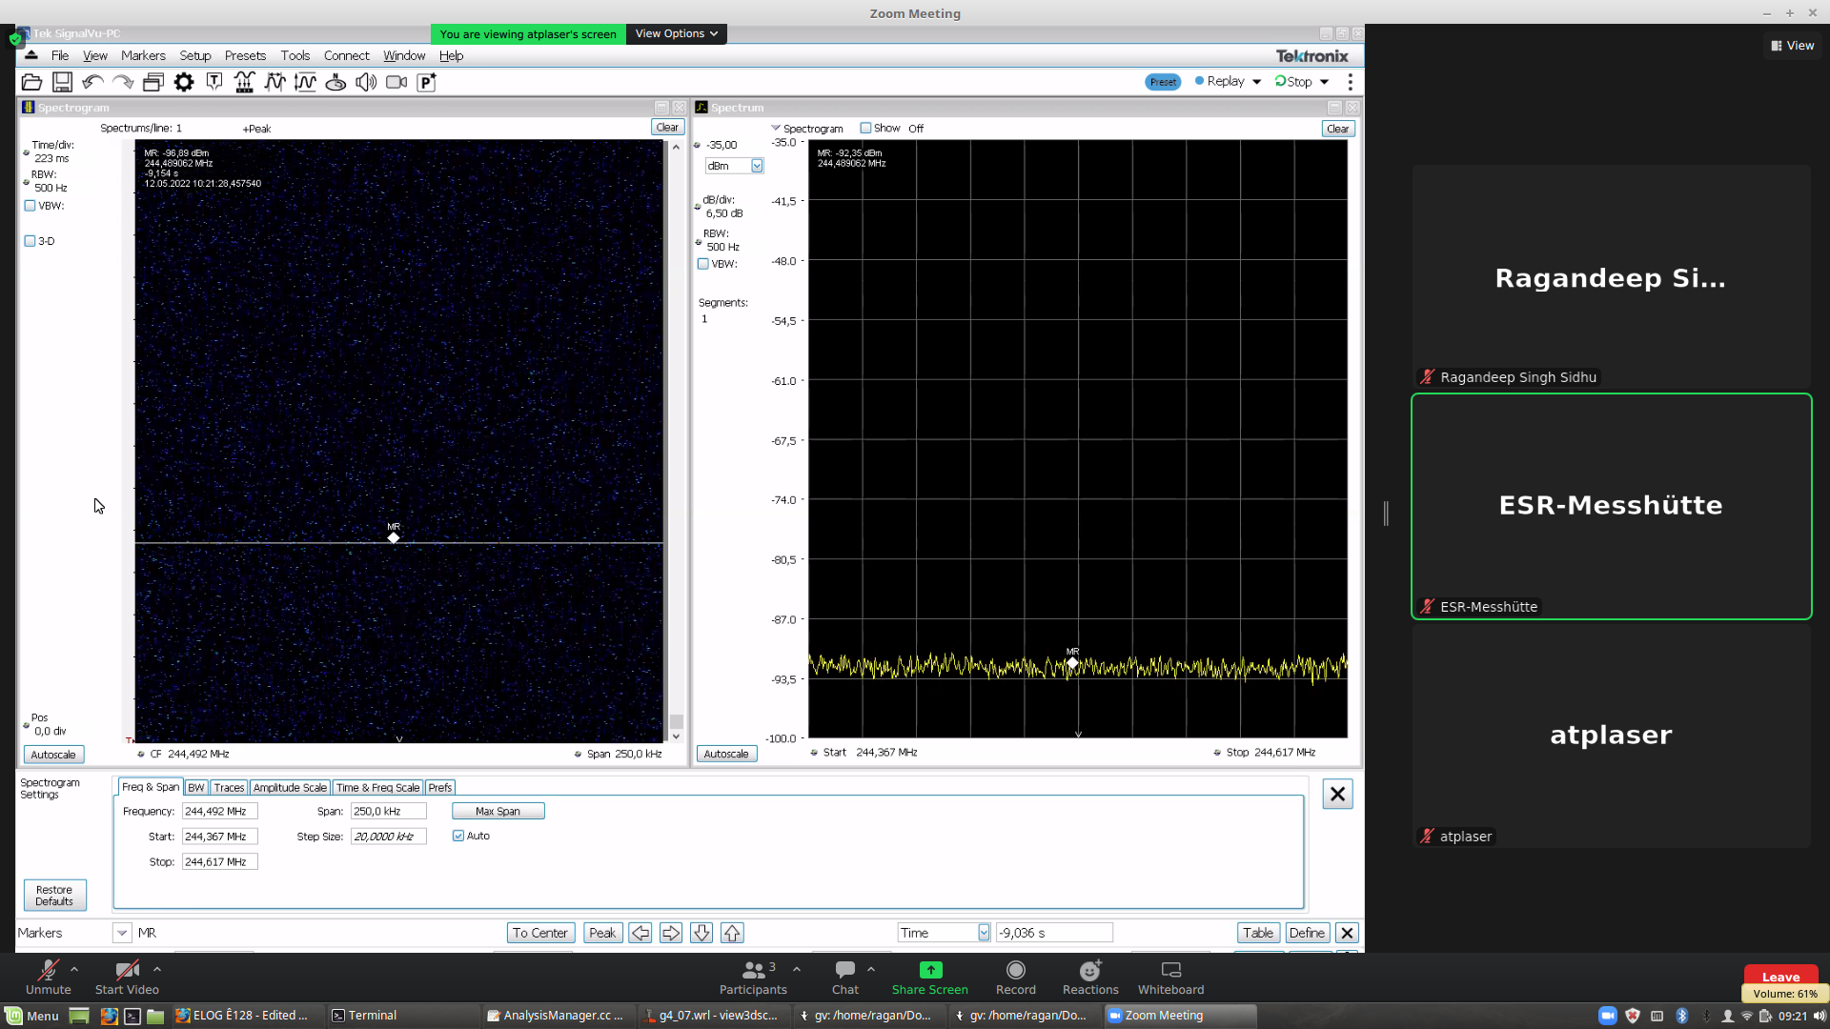Click the Presets P-star icon
Image resolution: width=1830 pixels, height=1029 pixels.
point(427,82)
